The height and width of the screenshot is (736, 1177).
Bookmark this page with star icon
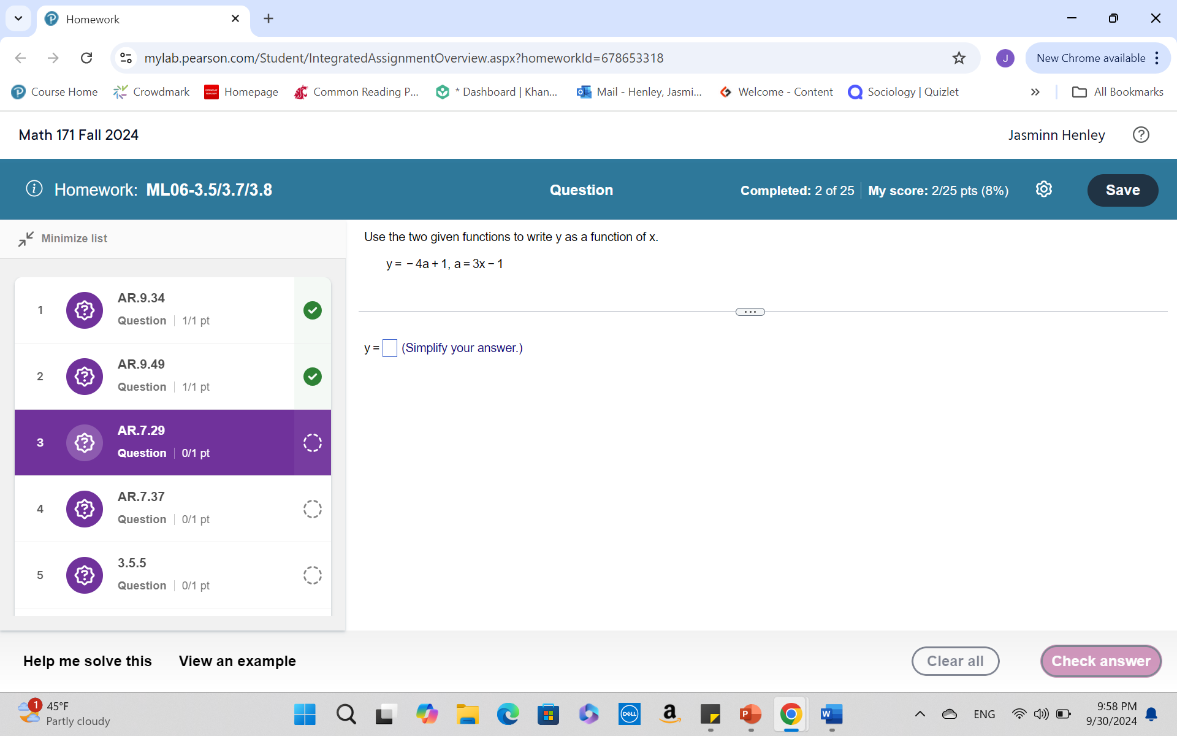[959, 58]
